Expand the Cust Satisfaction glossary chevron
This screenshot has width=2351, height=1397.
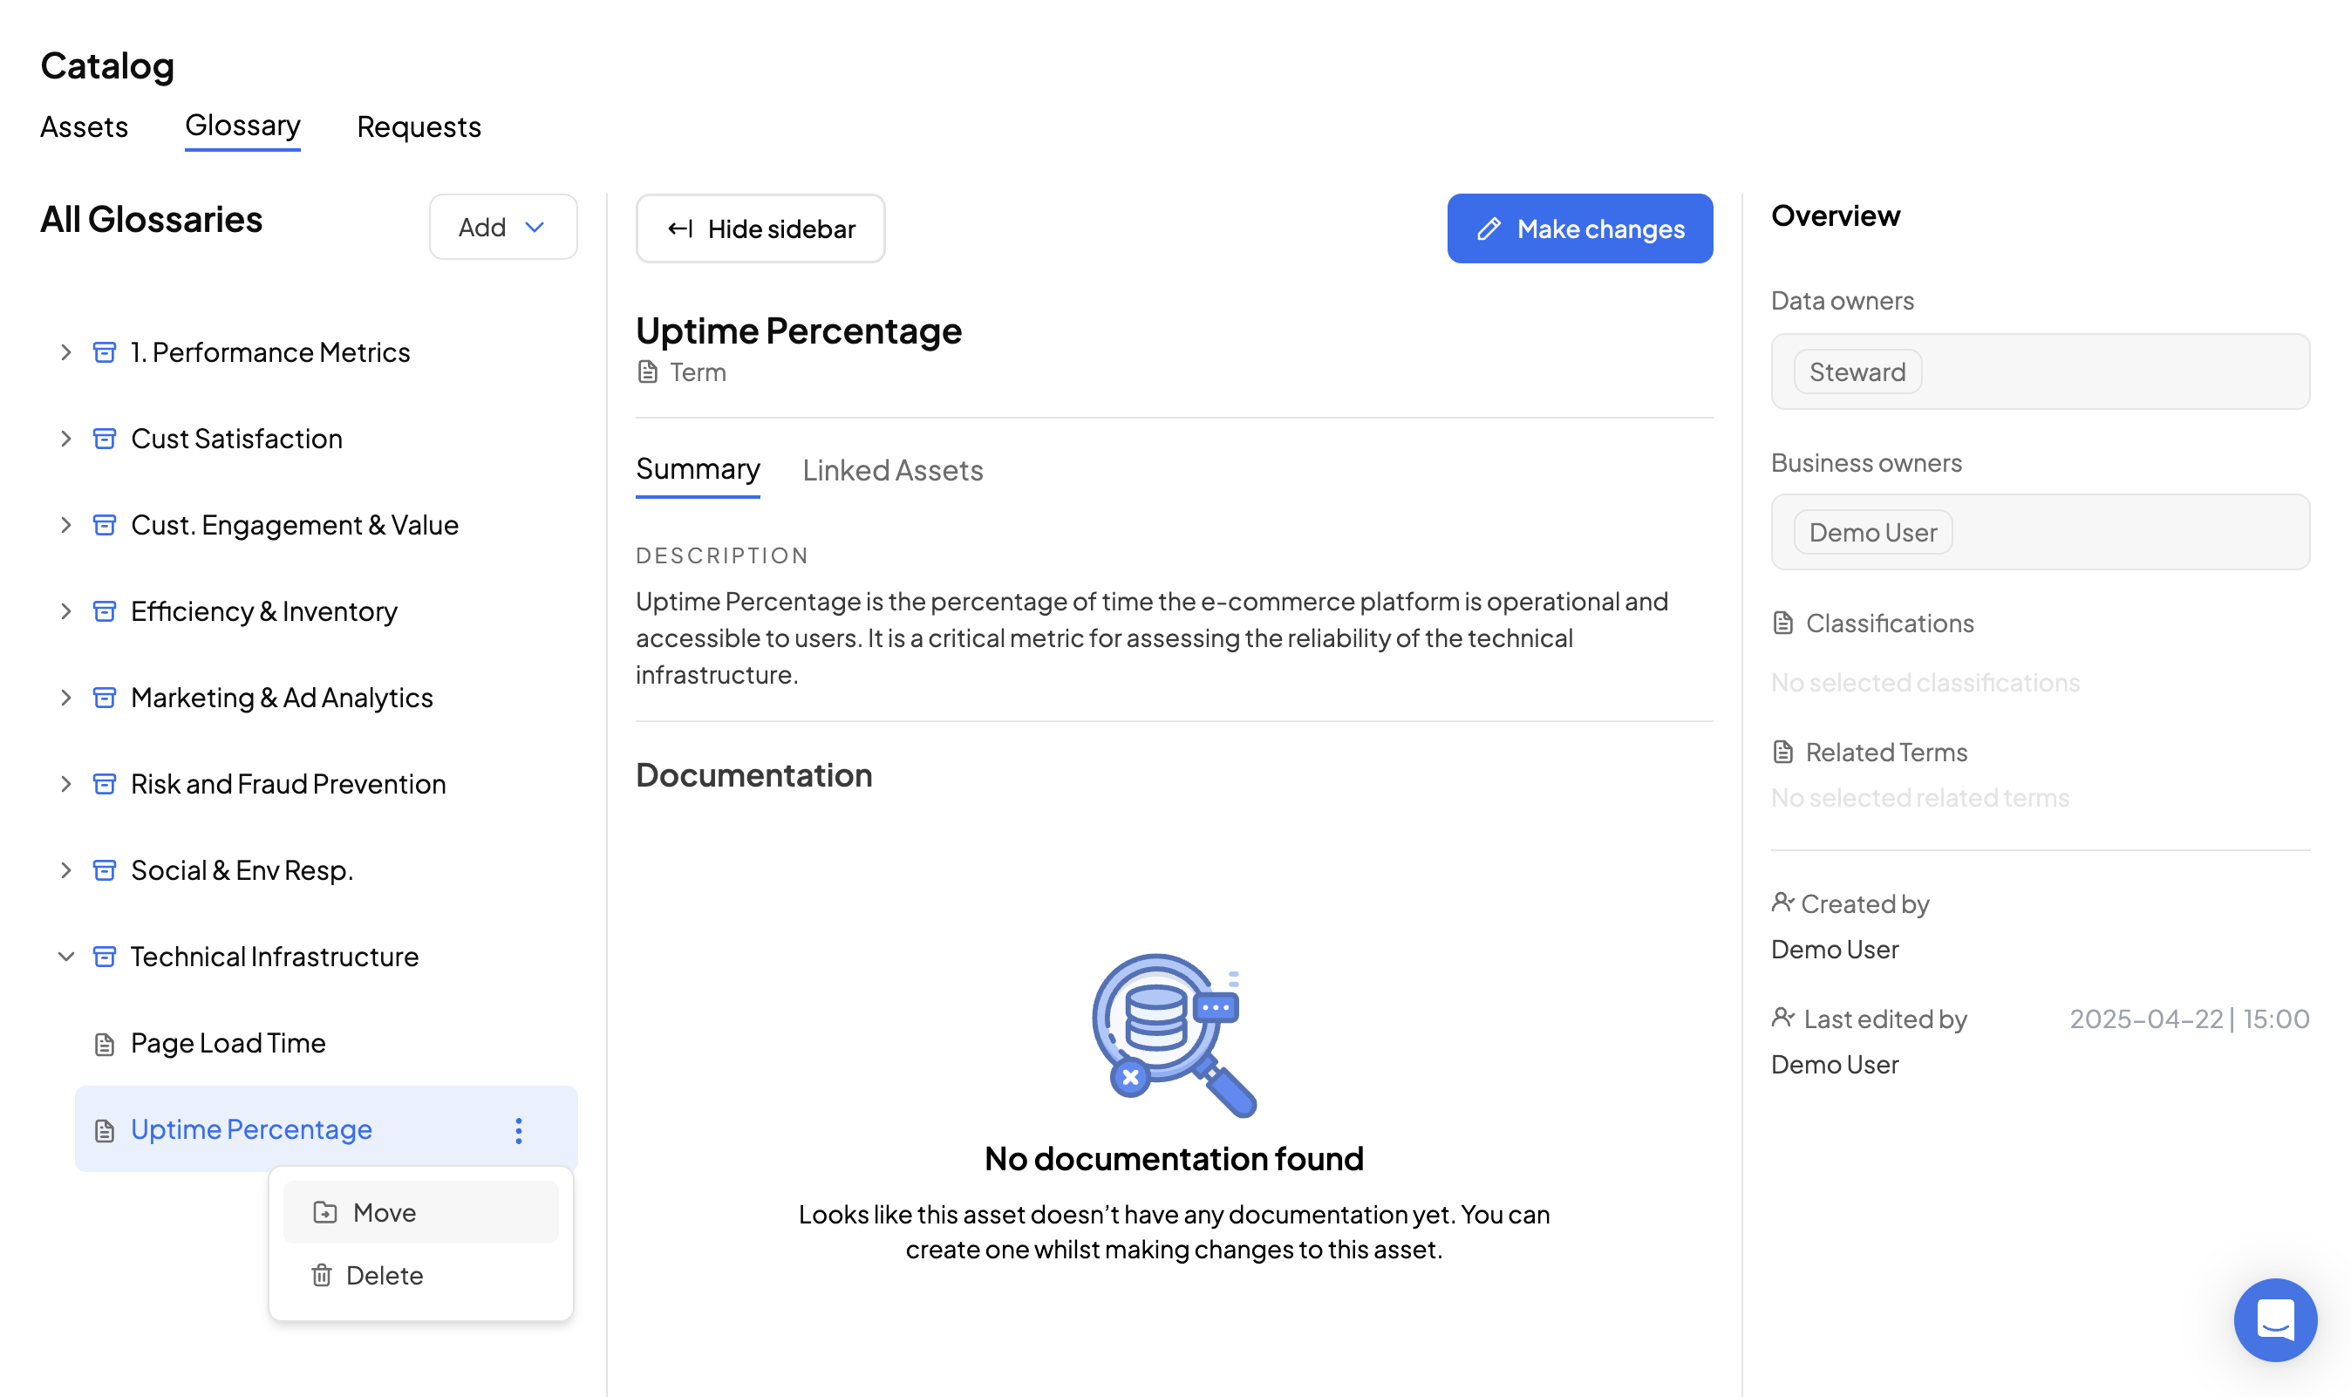click(66, 439)
